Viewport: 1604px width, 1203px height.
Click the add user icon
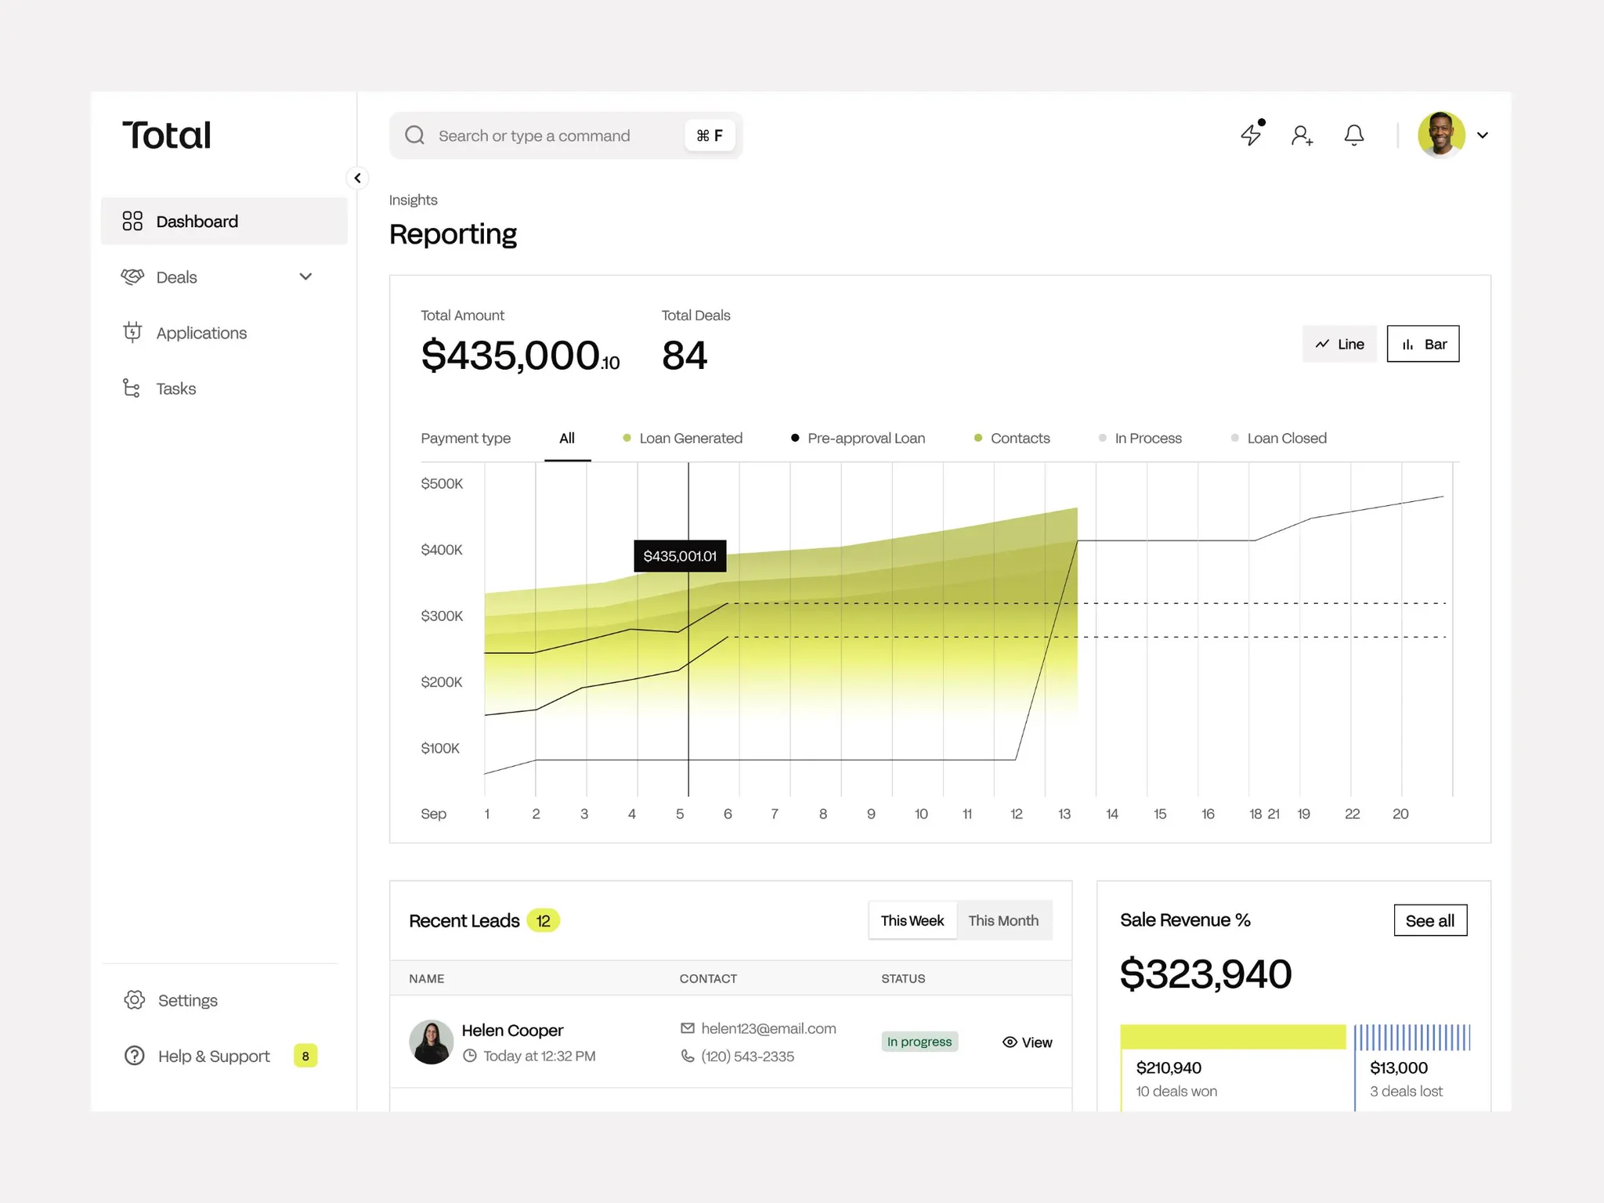[x=1302, y=135]
